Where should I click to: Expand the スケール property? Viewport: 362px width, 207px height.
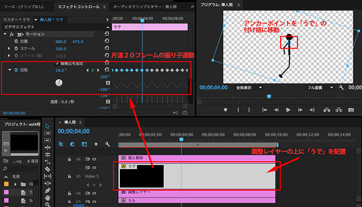[9, 49]
